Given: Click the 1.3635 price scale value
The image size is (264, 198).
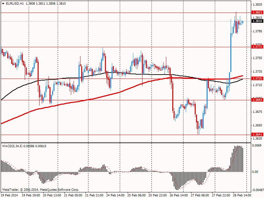Looking at the screenshot, I should tap(258, 139).
